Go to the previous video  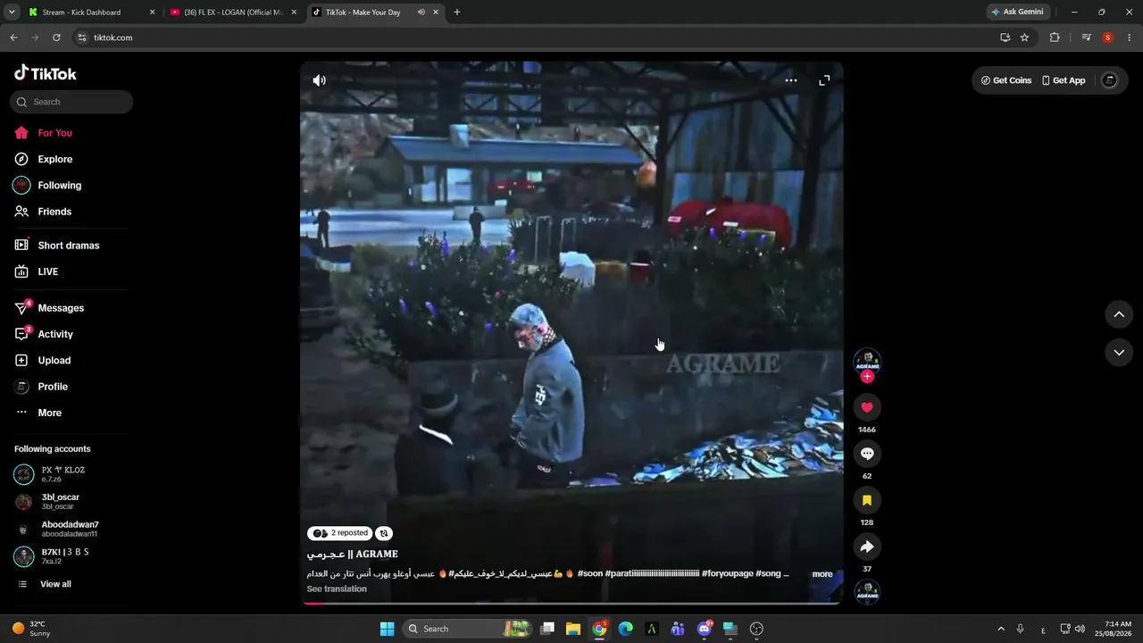click(x=1119, y=314)
